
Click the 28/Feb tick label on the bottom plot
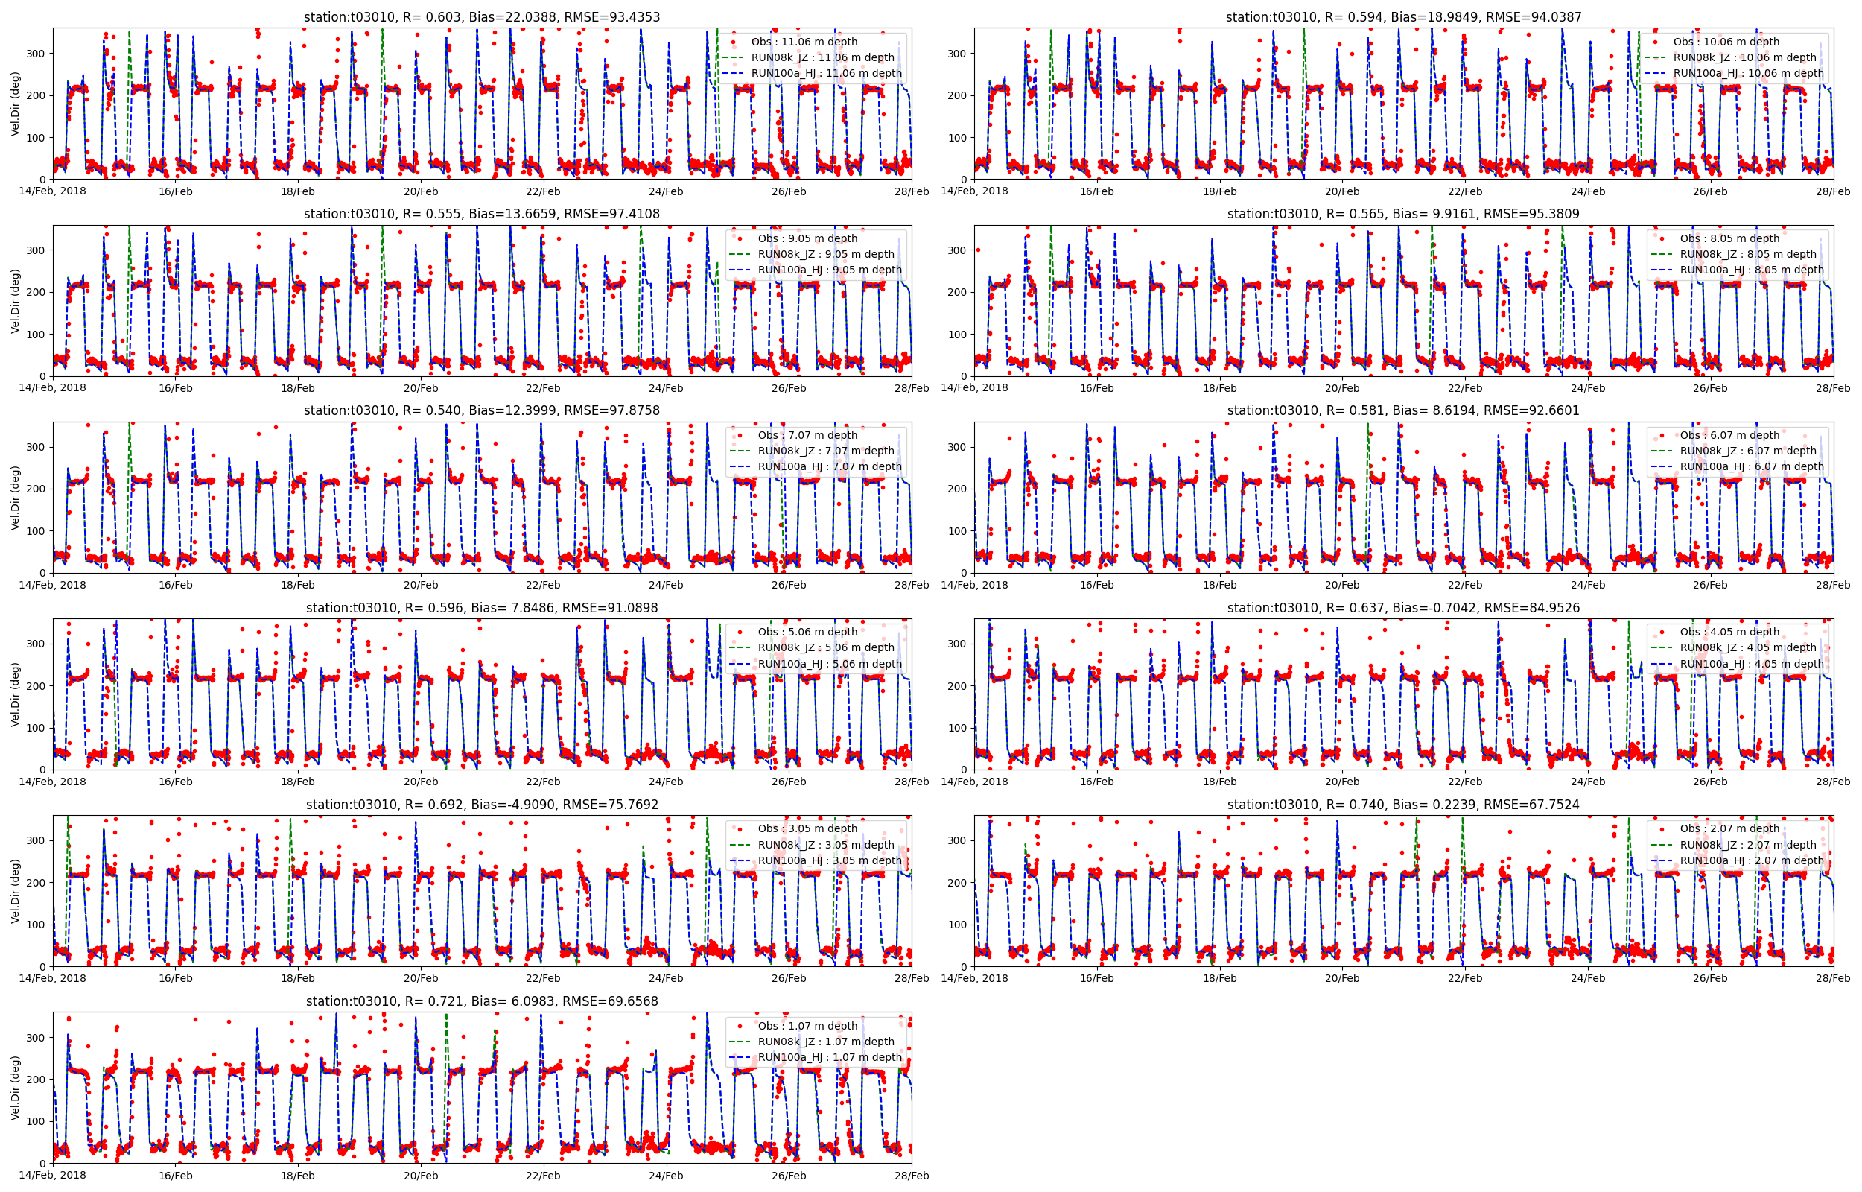coord(912,1176)
